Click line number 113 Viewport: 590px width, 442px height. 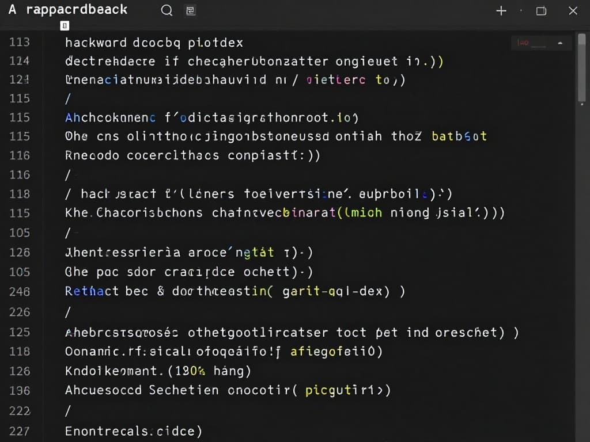pos(19,41)
